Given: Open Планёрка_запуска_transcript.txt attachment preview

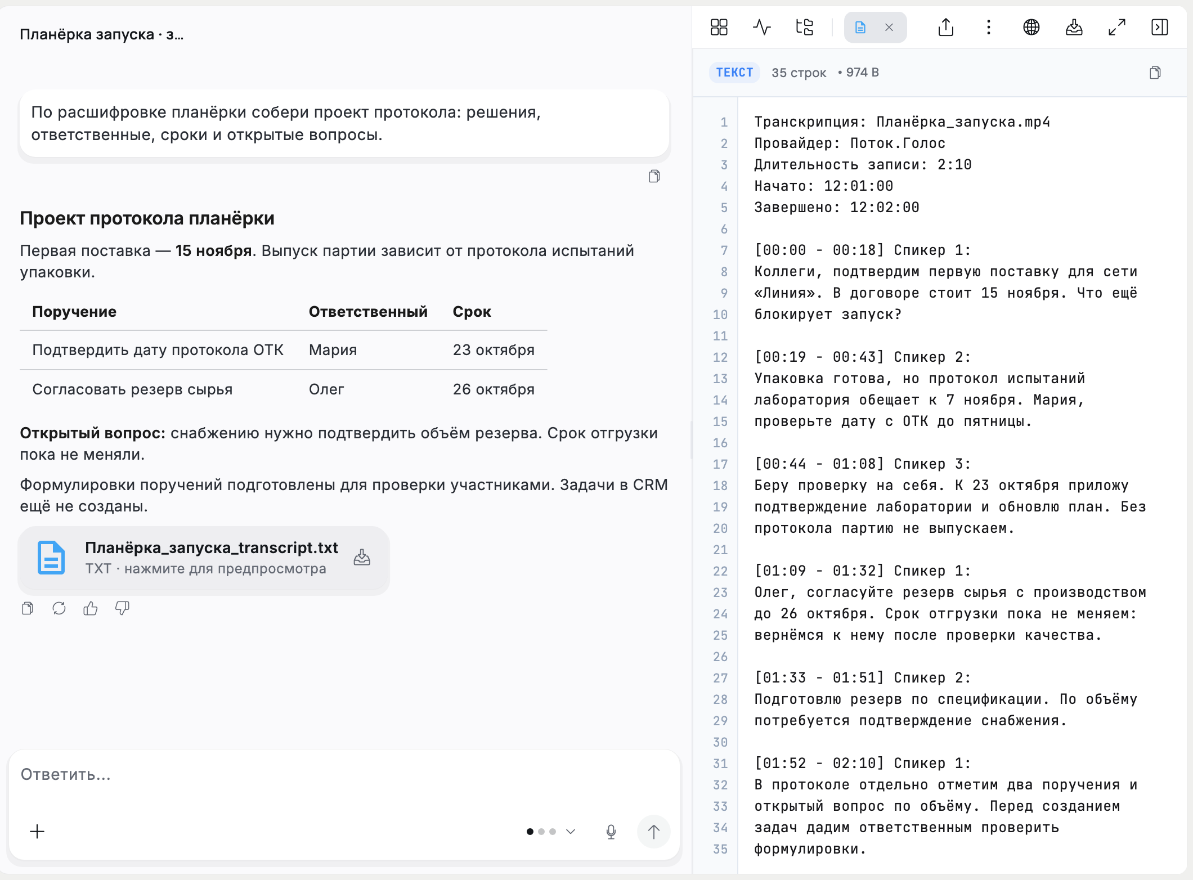Looking at the screenshot, I should [204, 558].
